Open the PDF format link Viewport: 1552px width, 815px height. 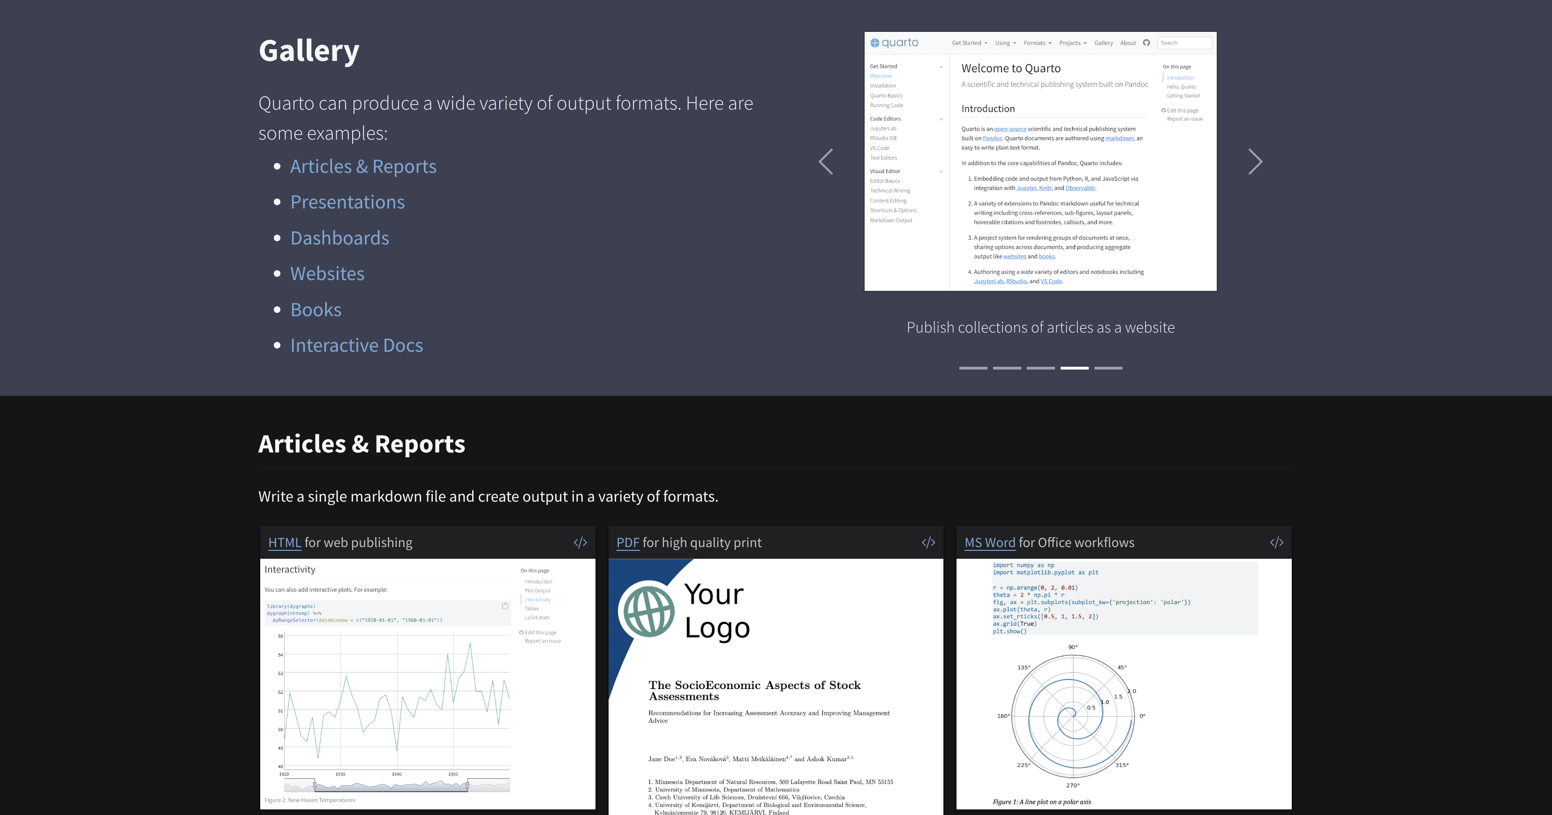628,542
